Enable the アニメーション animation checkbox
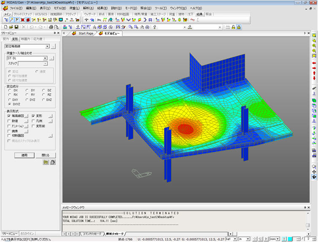Image resolution: width=318 pixels, height=242 pixels. click(x=9, y=126)
